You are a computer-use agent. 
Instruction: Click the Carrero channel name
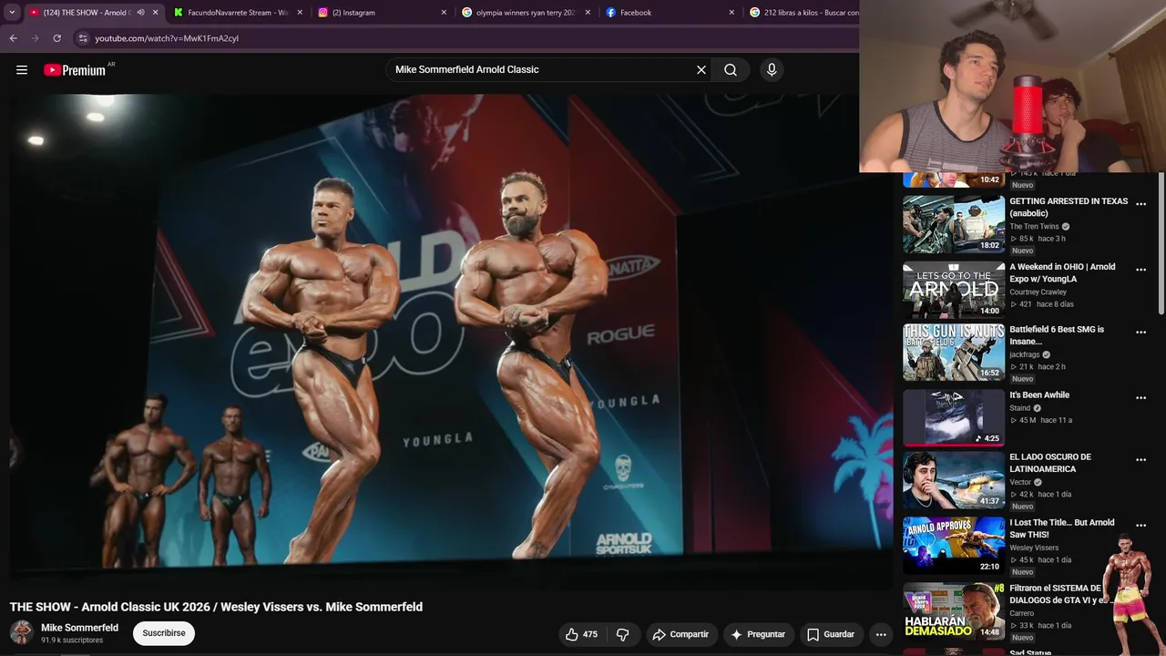pyautogui.click(x=1022, y=613)
